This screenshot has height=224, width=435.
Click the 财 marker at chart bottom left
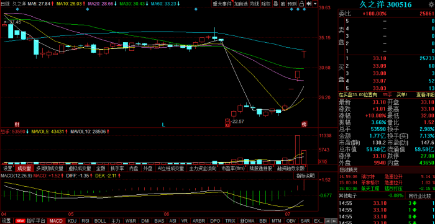pyautogui.click(x=17, y=125)
